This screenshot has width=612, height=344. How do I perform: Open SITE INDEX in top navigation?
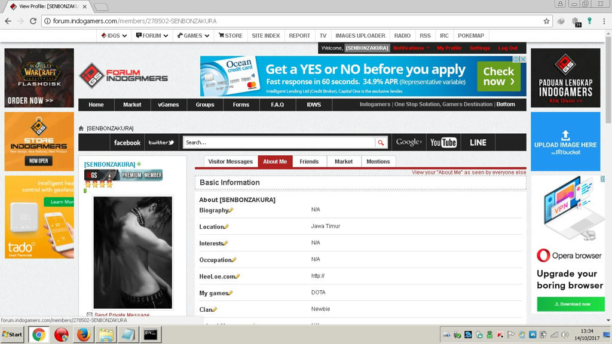pyautogui.click(x=266, y=35)
